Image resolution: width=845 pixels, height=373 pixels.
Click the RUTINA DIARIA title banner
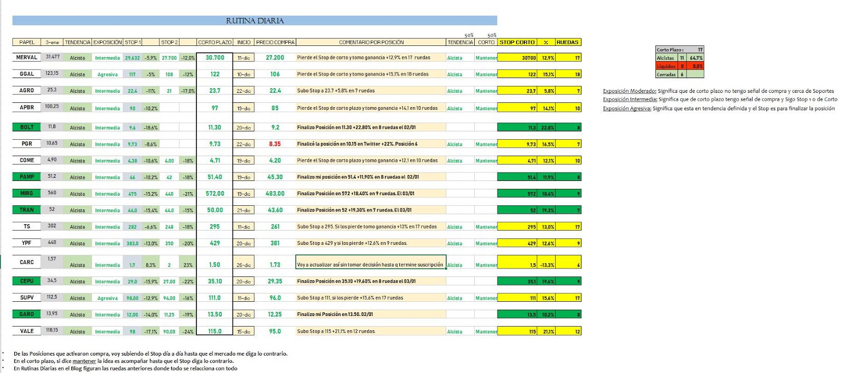click(x=255, y=21)
